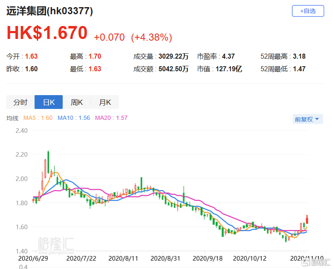Click current price HK$1.670
The image size is (333, 269).
[47, 33]
